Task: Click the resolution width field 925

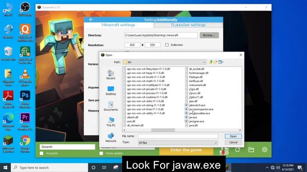Action: click(x=132, y=45)
